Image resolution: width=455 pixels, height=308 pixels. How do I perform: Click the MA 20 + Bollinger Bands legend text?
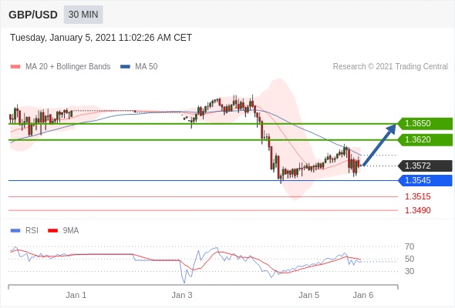(68, 67)
